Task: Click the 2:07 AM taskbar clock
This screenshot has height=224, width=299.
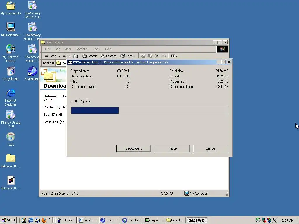Action: [x=288, y=220]
